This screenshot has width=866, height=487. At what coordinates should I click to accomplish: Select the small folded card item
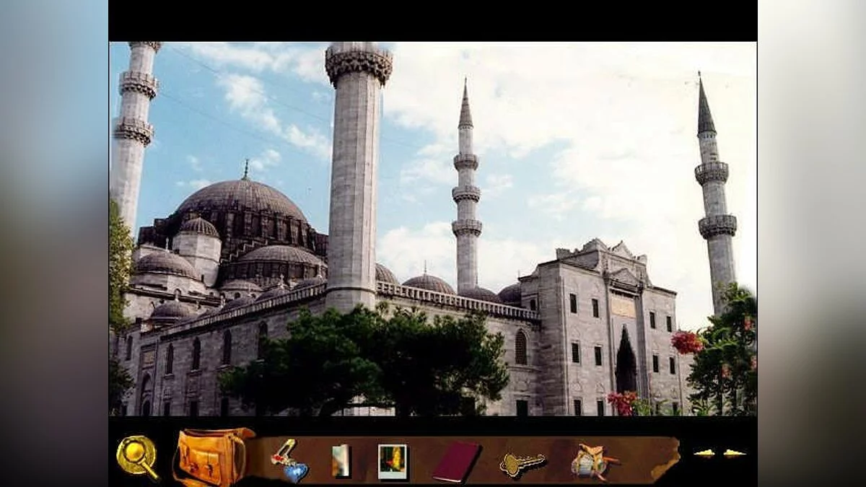(341, 460)
